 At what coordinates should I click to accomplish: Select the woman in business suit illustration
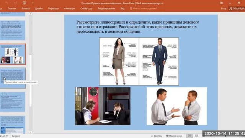(119, 61)
